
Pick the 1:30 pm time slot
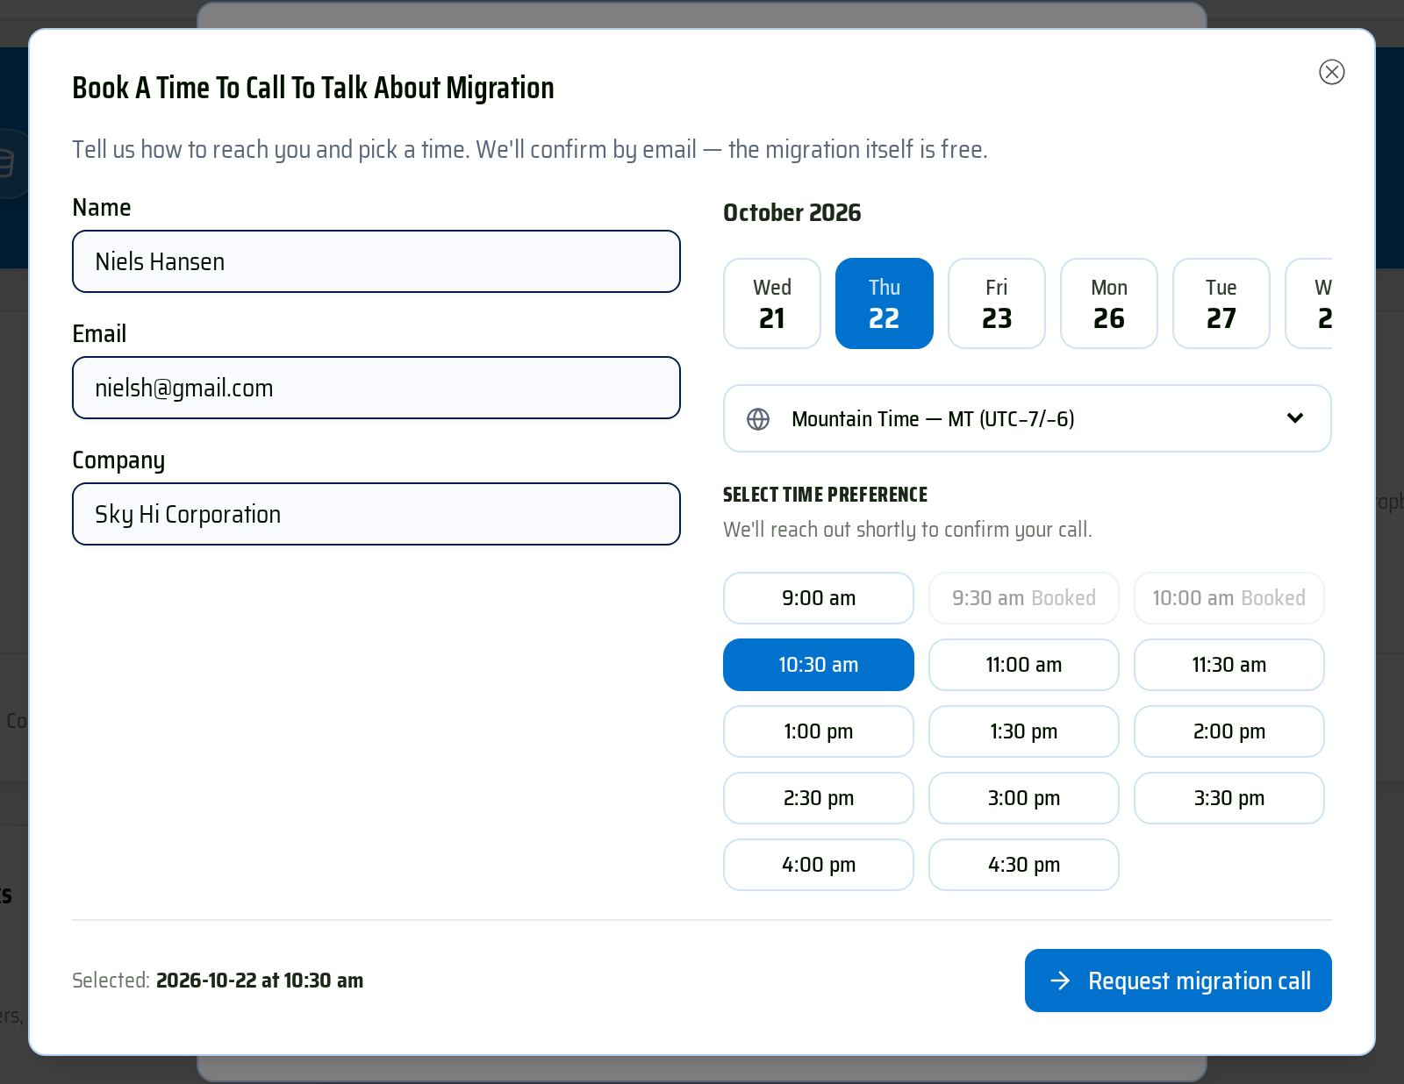[1024, 731]
